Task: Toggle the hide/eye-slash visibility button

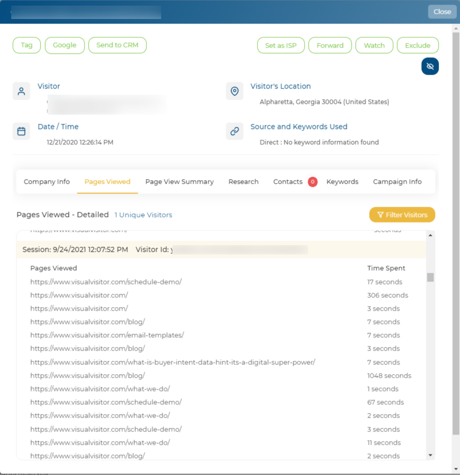Action: (x=430, y=66)
